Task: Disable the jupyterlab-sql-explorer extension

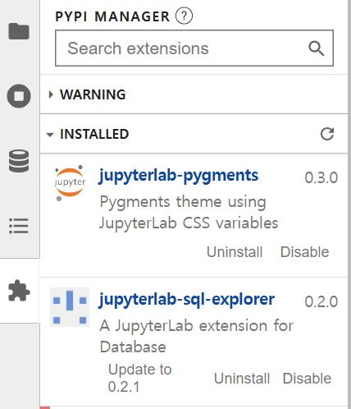Action: click(307, 379)
